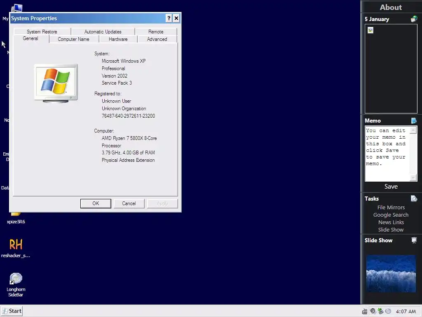Open the Google Search task link
The width and height of the screenshot is (422, 317).
(x=391, y=215)
